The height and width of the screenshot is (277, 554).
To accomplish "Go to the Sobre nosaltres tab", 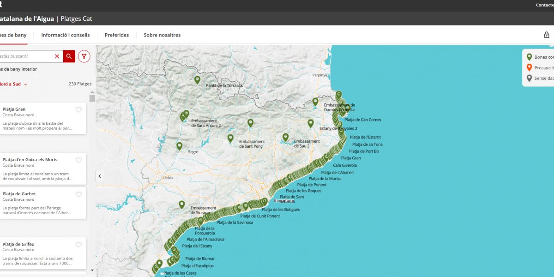I will click(x=162, y=35).
